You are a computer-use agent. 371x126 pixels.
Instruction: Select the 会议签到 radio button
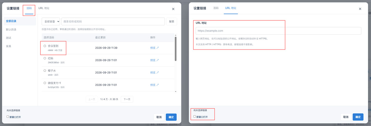(x=45, y=46)
